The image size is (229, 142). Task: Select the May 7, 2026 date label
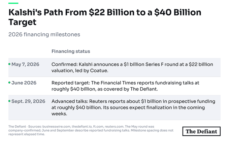point(25,64)
